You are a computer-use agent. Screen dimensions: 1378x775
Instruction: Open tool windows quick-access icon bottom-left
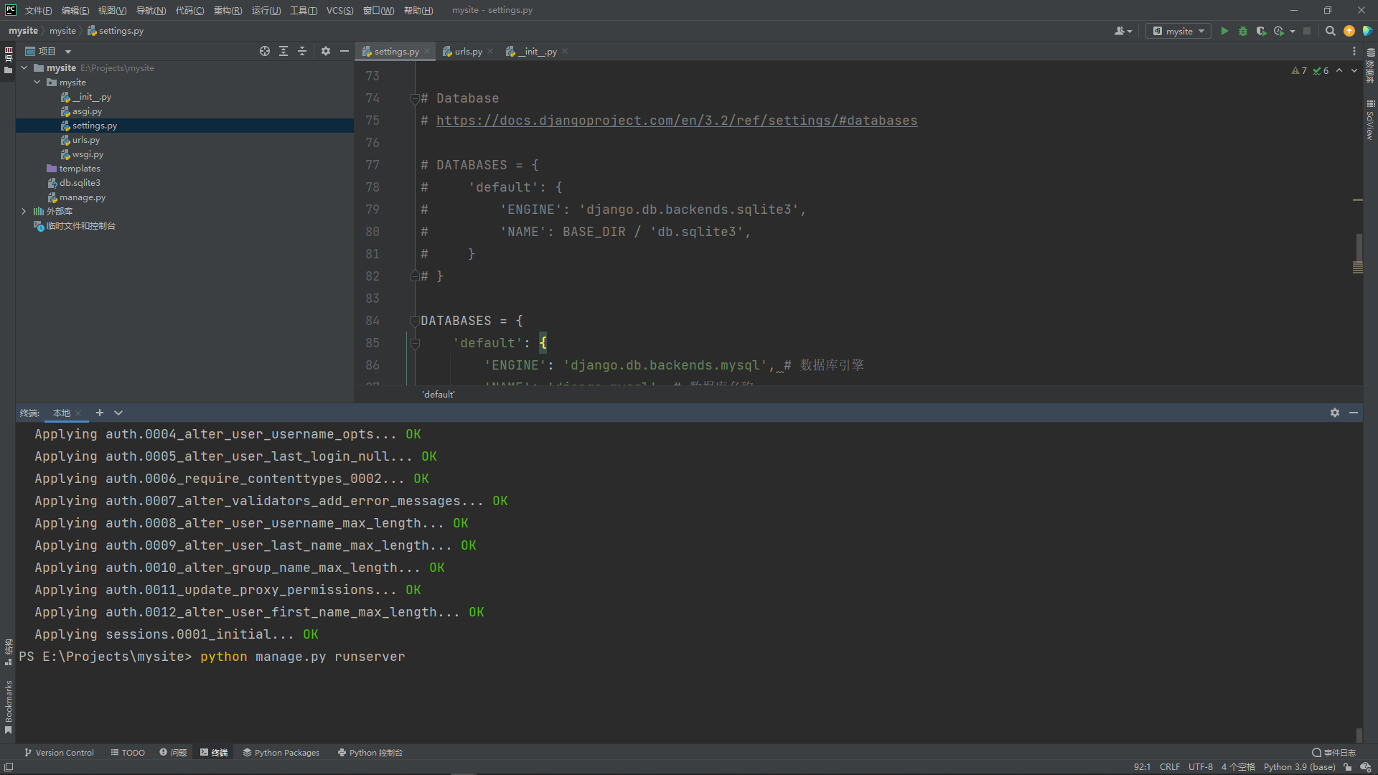click(9, 767)
